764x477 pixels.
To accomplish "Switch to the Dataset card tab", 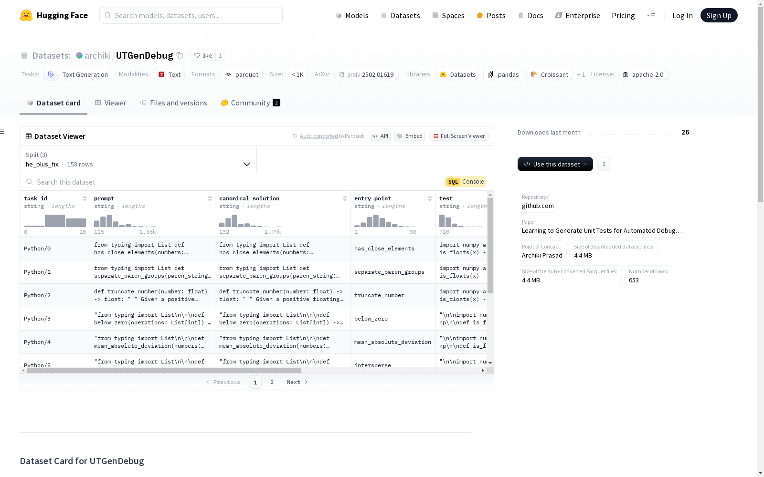I will point(53,103).
